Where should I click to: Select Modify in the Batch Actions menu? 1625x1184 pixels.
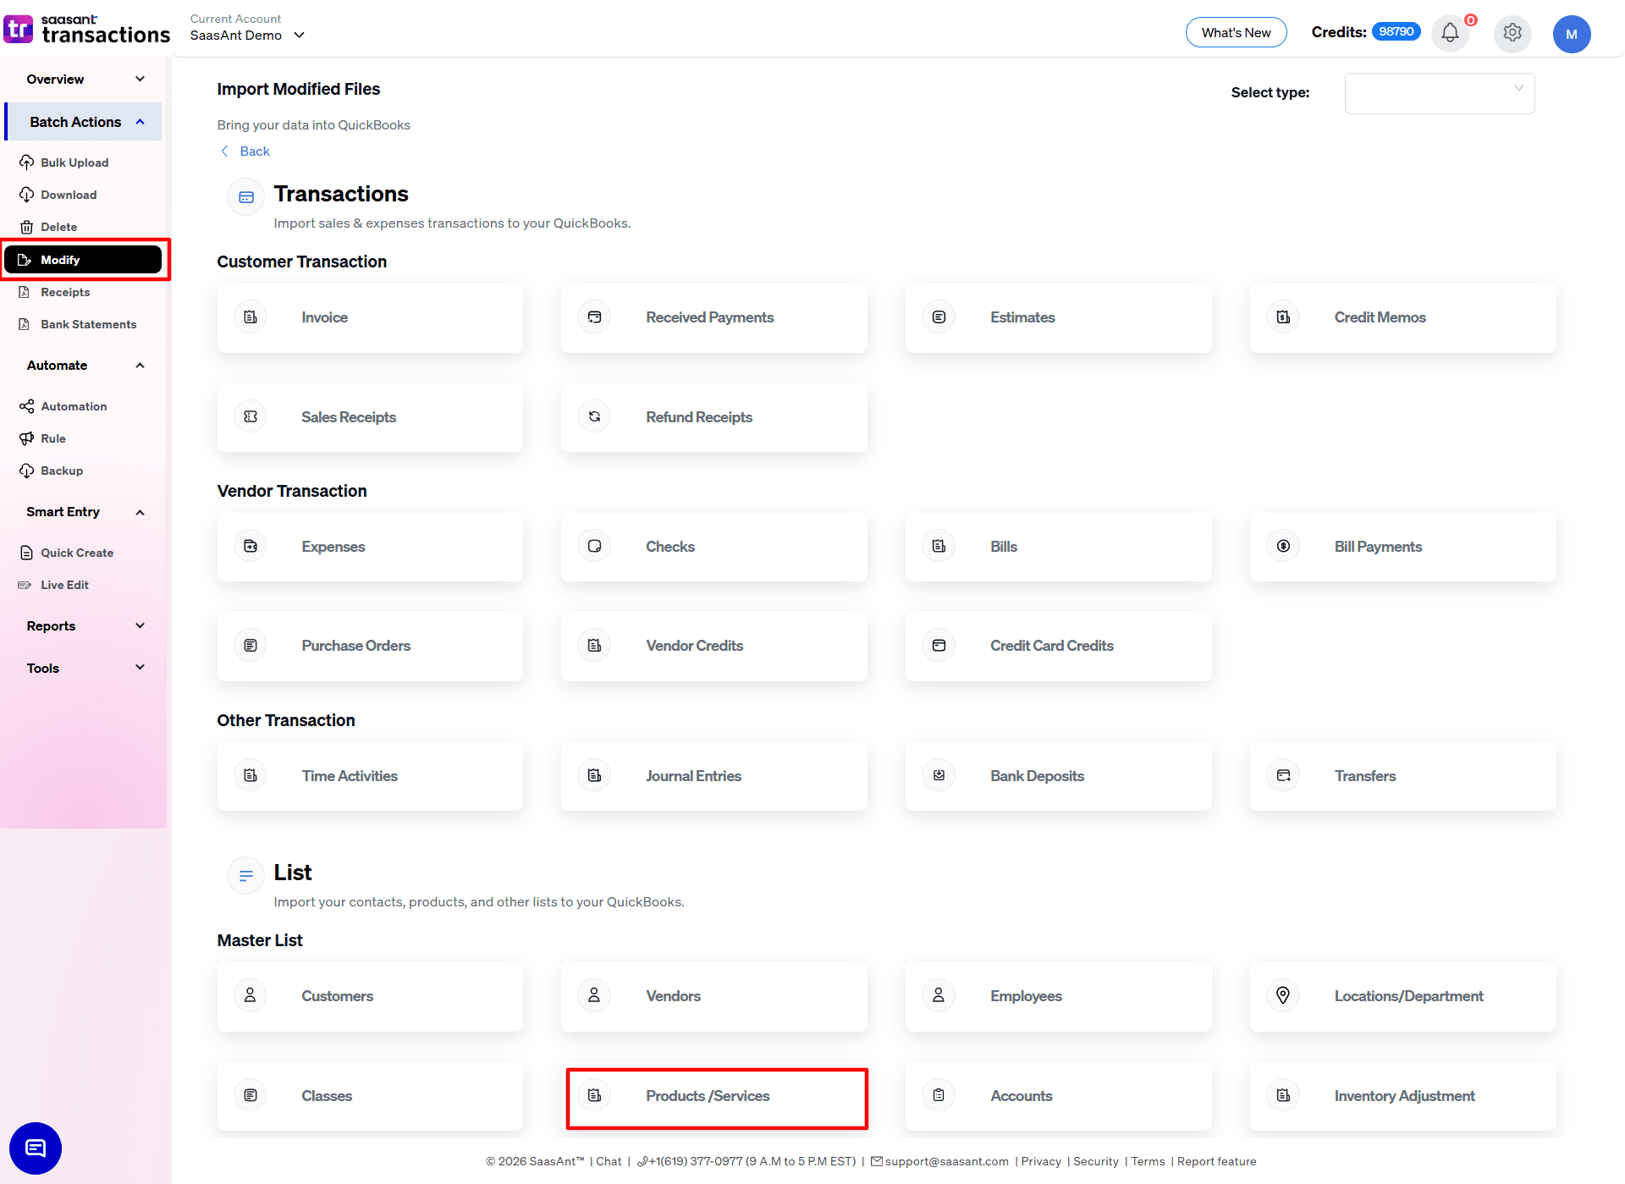(x=59, y=259)
